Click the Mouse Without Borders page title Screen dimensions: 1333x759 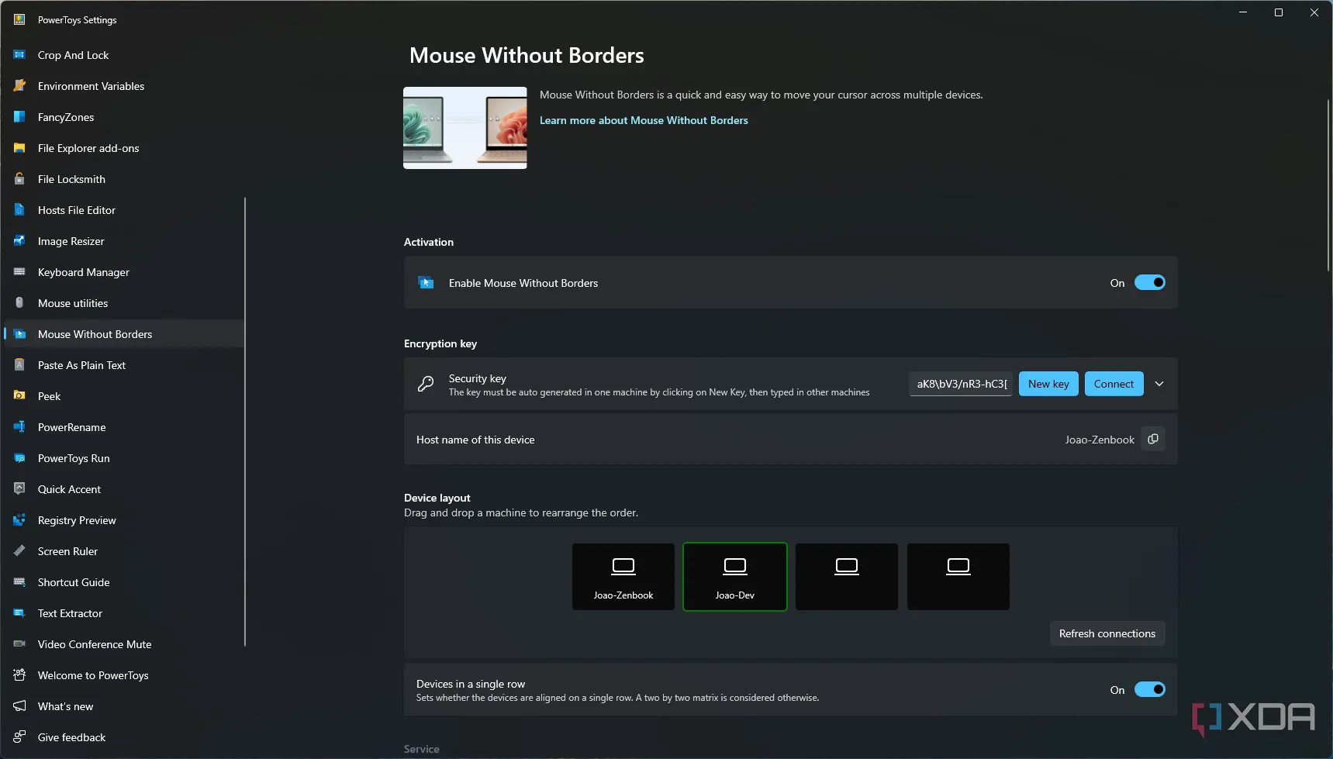click(527, 55)
